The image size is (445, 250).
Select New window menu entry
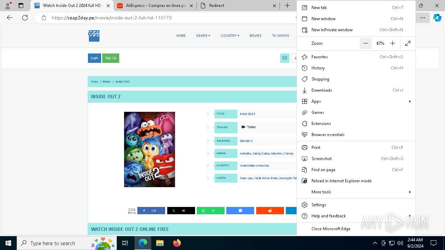356,19
